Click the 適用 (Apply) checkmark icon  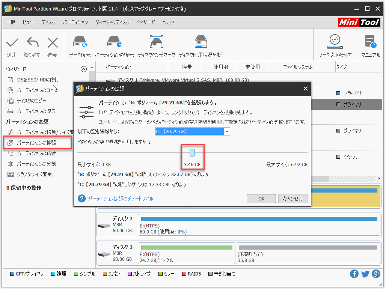[12, 43]
